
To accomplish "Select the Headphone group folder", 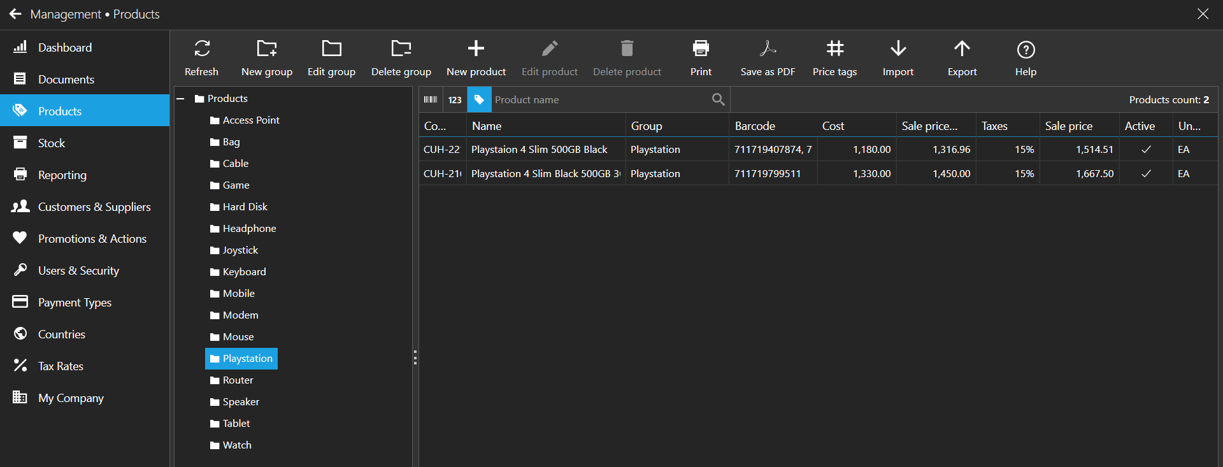I will [x=249, y=229].
